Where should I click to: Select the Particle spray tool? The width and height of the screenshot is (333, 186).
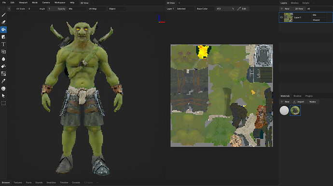(3, 66)
